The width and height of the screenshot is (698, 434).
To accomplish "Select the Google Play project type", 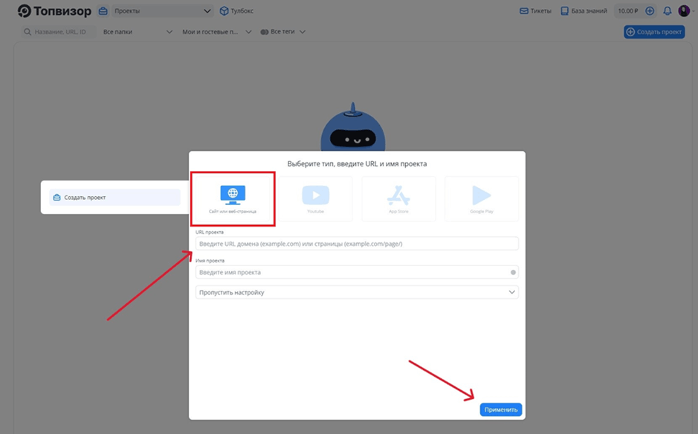I will click(481, 198).
